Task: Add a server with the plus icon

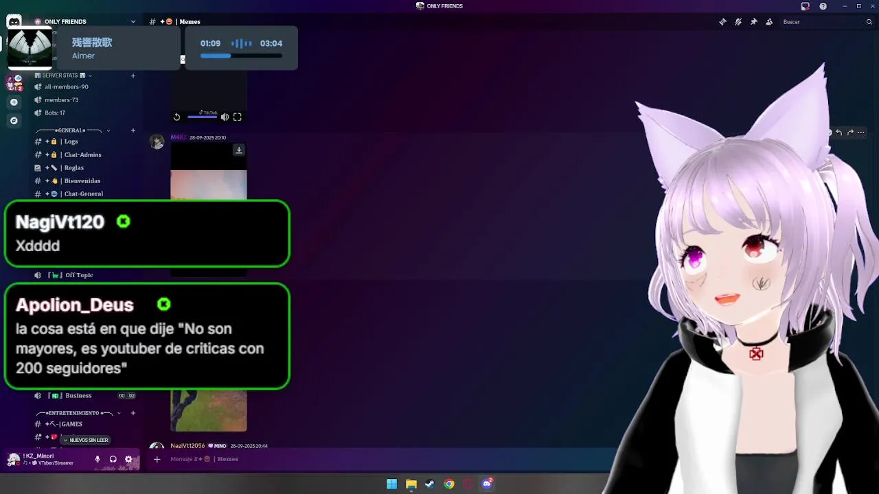Action: pyautogui.click(x=14, y=102)
